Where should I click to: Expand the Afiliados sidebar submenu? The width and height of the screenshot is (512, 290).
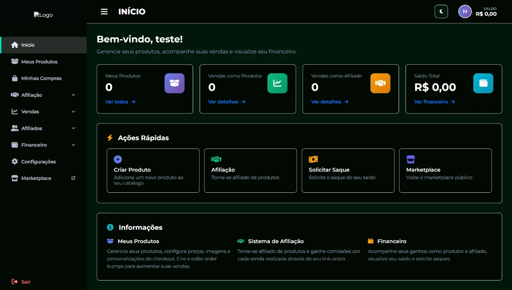(x=73, y=128)
